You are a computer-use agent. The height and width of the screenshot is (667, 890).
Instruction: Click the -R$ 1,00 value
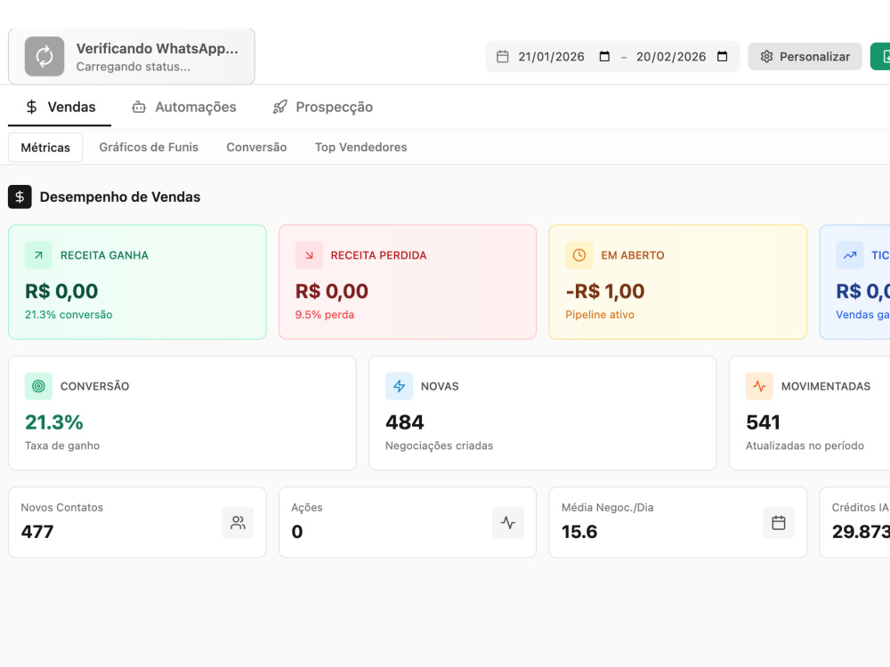605,291
